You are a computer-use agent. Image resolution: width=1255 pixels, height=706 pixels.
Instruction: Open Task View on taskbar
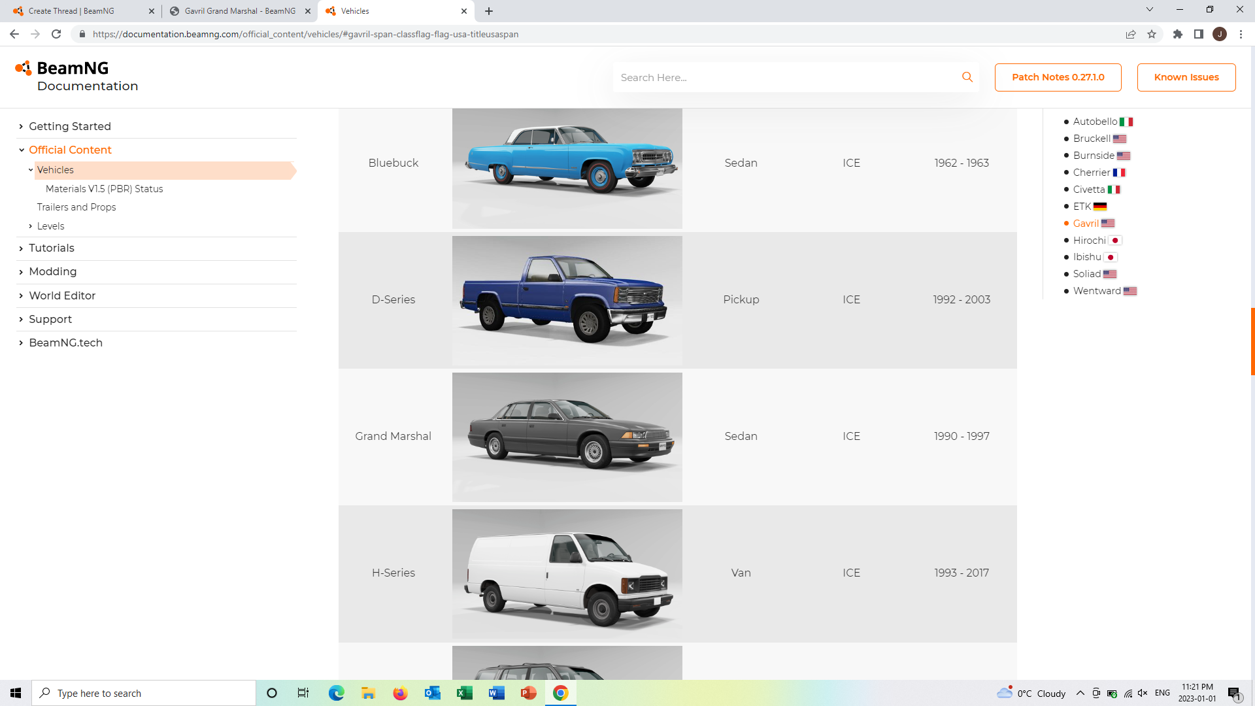(x=303, y=693)
